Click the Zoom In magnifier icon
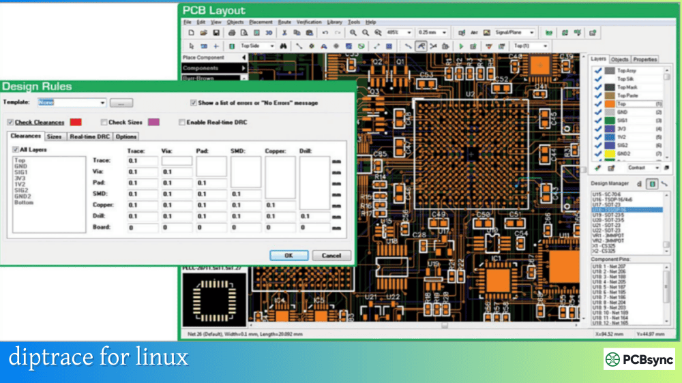The height and width of the screenshot is (383, 682). tap(353, 33)
